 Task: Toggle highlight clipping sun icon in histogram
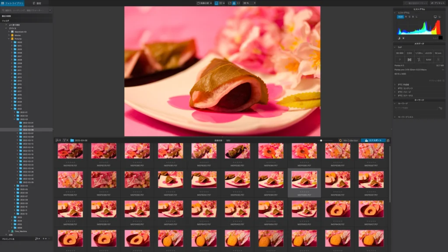pos(403,38)
